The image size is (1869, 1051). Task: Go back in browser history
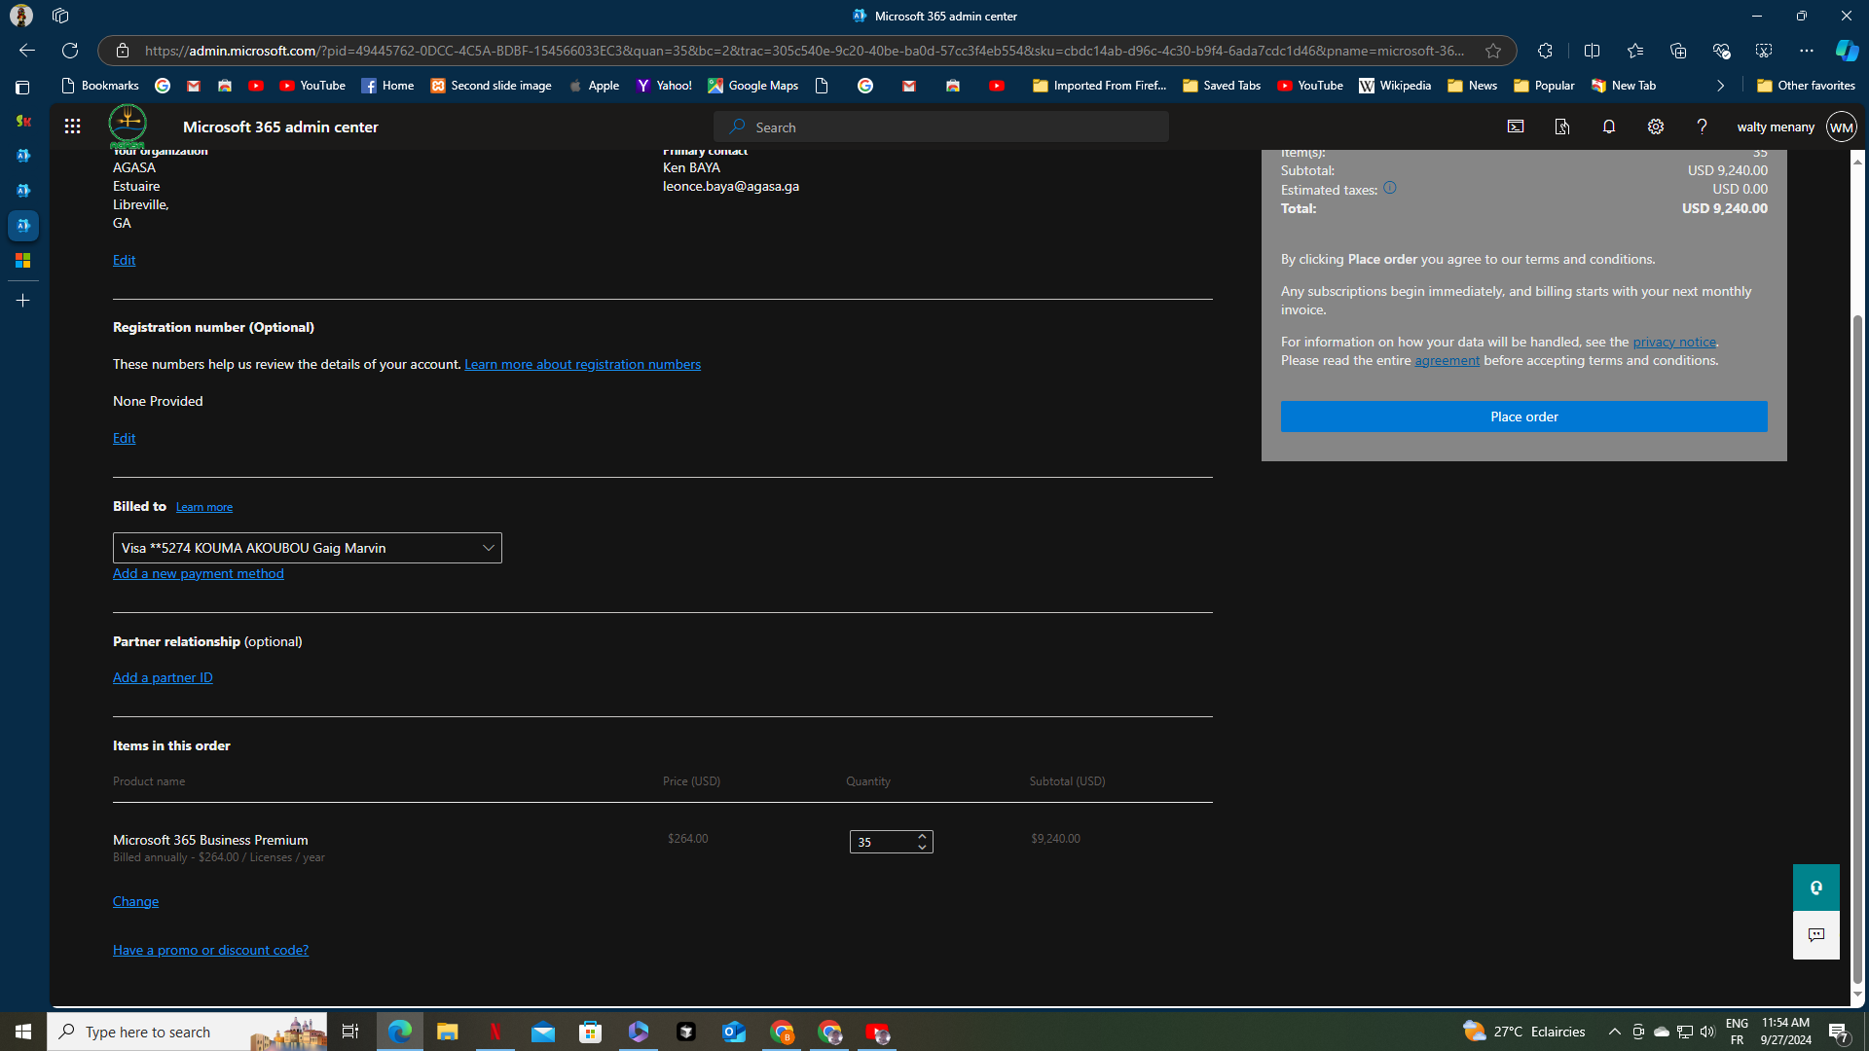click(x=26, y=51)
